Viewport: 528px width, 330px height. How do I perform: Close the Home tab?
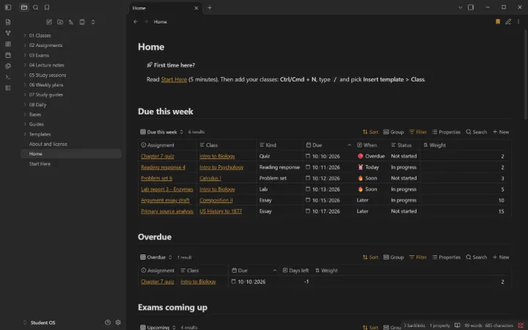197,8
